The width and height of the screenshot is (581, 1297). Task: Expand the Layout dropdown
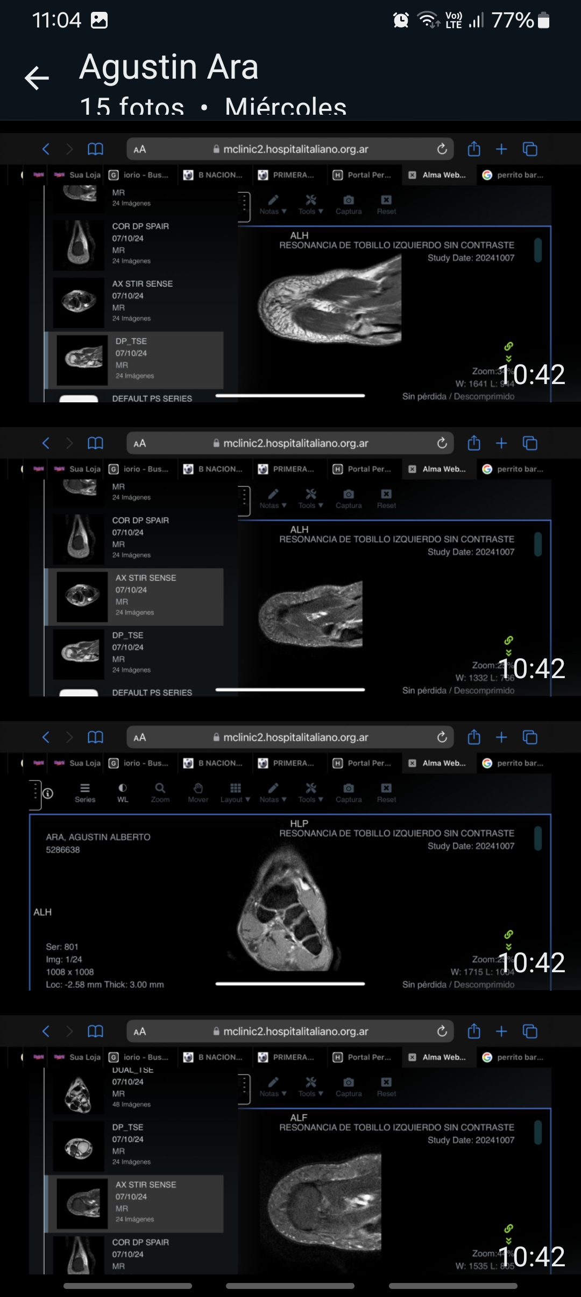pyautogui.click(x=235, y=792)
